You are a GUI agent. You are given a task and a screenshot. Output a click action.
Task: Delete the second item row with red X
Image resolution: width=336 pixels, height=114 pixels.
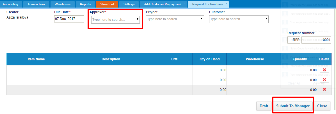[324, 80]
